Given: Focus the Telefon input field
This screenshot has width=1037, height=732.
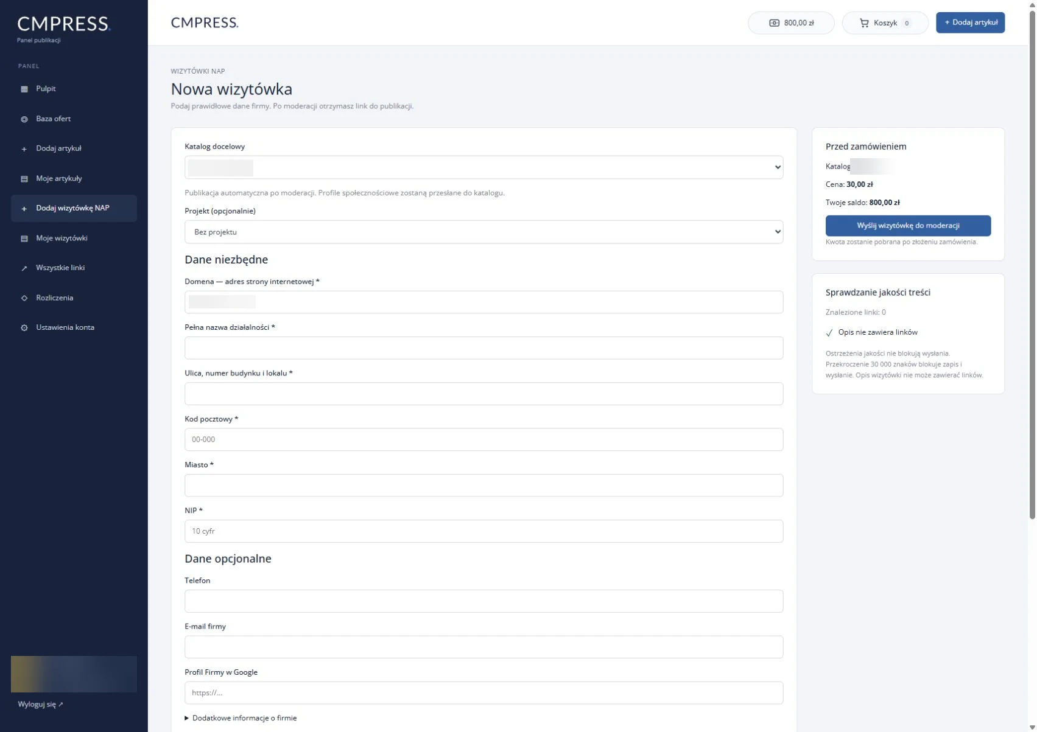Looking at the screenshot, I should pyautogui.click(x=483, y=601).
